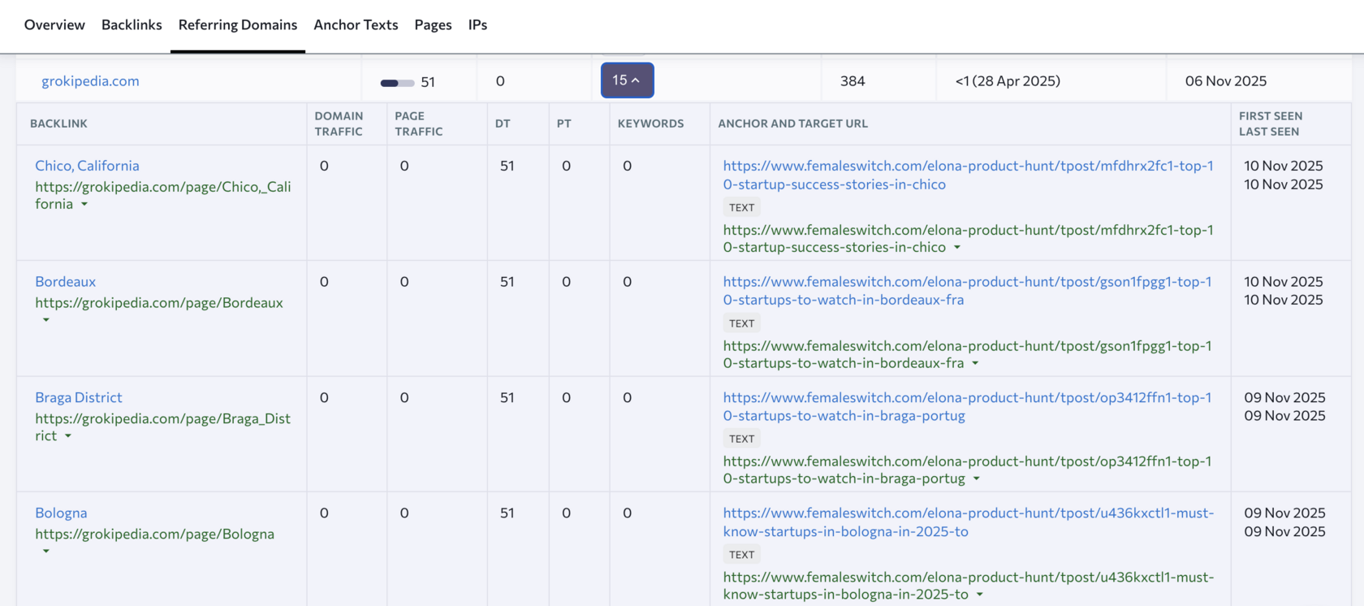Image resolution: width=1364 pixels, height=606 pixels.
Task: Click the Chico, California backlink title
Action: click(87, 166)
